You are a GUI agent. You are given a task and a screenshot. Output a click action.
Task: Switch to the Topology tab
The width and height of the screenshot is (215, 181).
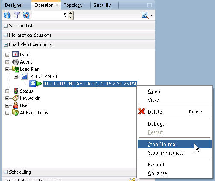(73, 5)
